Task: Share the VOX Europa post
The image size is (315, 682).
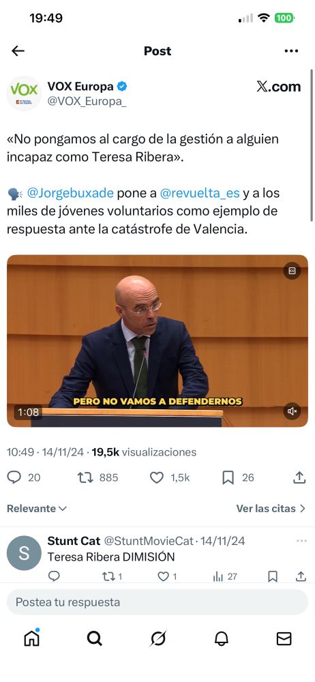Action: tap(299, 477)
